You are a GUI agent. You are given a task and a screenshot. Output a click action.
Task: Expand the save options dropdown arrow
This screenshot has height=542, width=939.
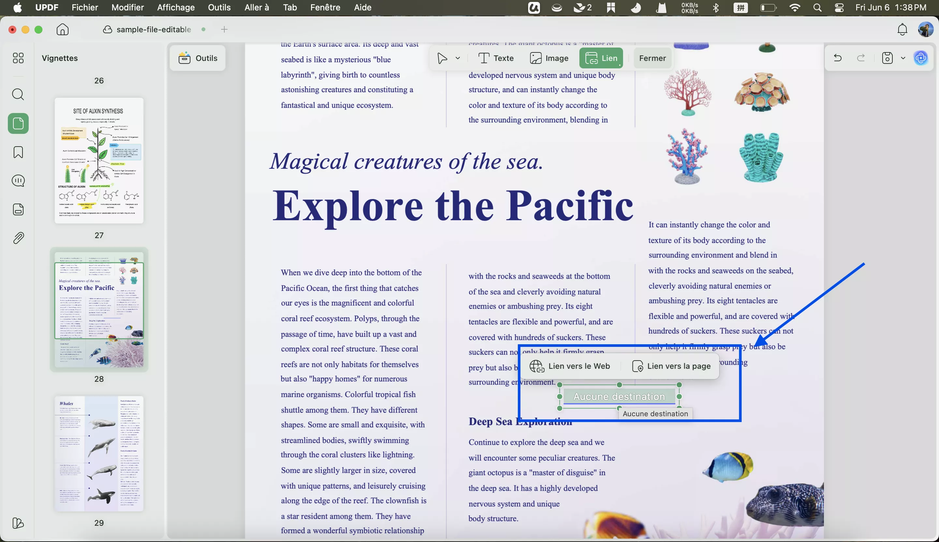coord(903,58)
